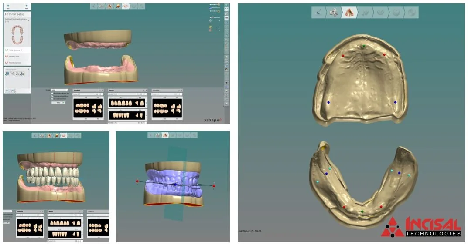Select the upper anterior teeth thumbnail in FD Initial Setup

click(x=127, y=103)
